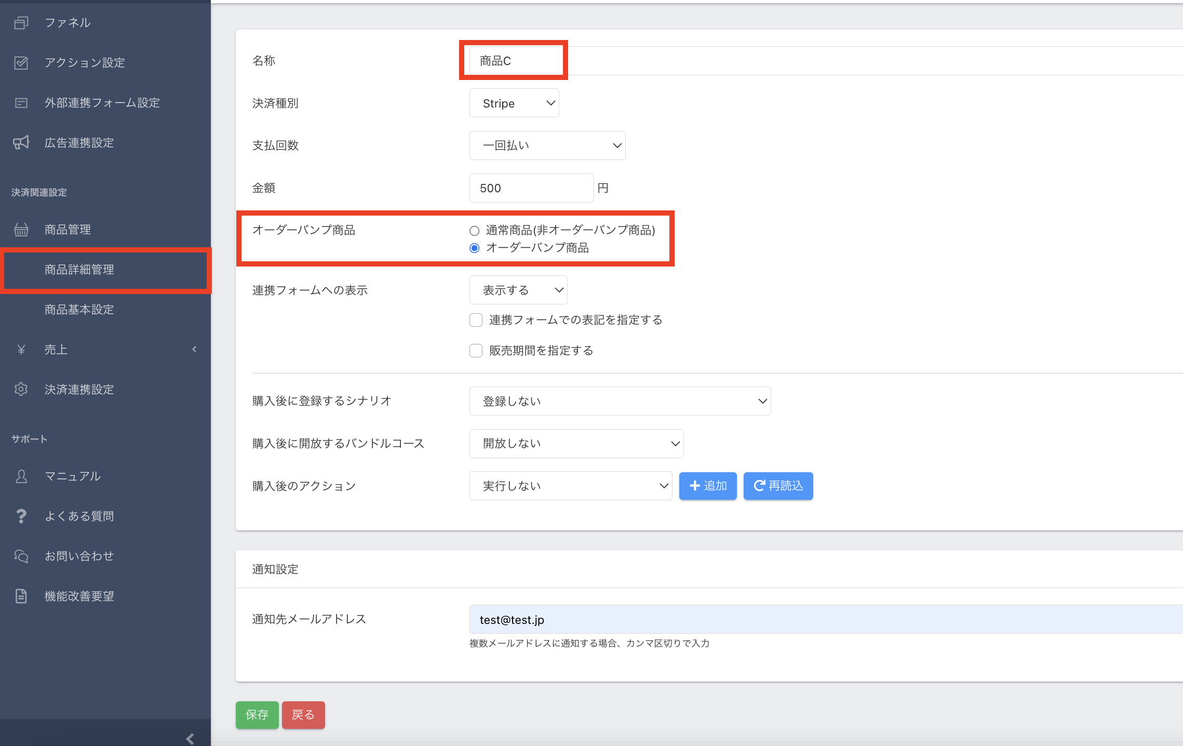Click the basket icon beside 商品管理
1183x746 pixels.
(x=21, y=230)
